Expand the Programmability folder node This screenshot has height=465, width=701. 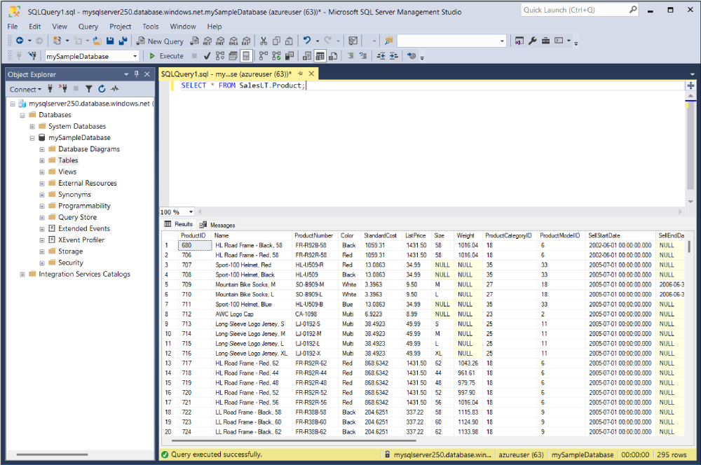(x=41, y=207)
